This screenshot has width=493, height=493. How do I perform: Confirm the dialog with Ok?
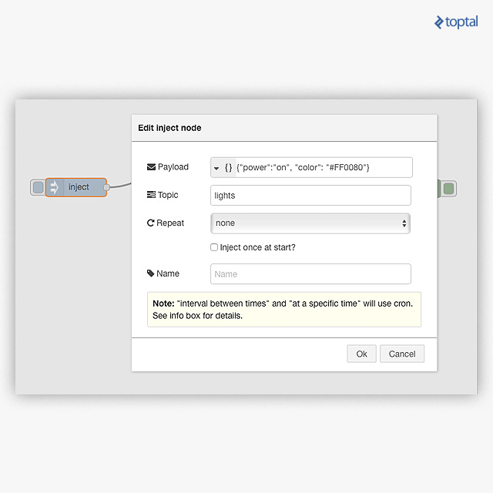coord(361,354)
